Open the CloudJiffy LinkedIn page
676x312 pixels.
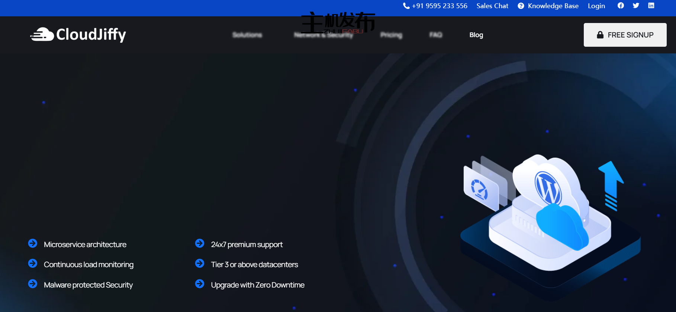[x=651, y=6]
